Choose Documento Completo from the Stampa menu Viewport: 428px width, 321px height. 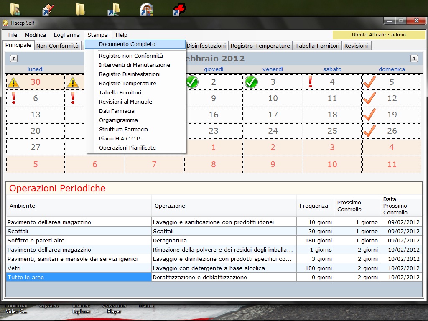tap(127, 44)
